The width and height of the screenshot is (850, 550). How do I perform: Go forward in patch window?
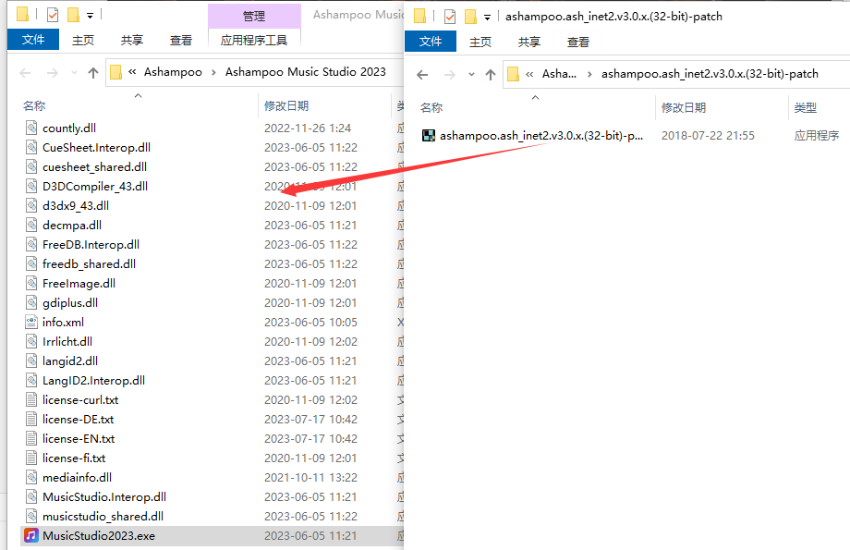[x=449, y=75]
